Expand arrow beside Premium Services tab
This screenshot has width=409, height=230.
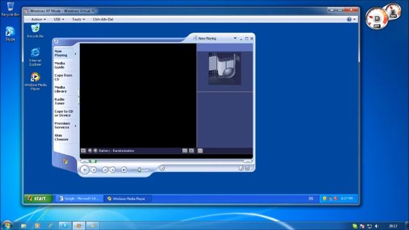(x=75, y=126)
